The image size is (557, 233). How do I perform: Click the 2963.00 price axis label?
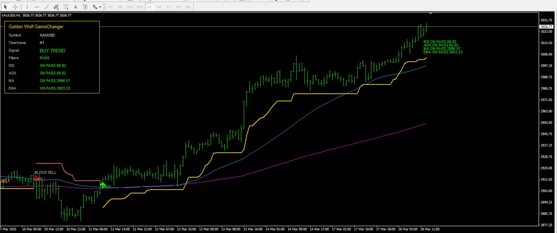(x=546, y=111)
